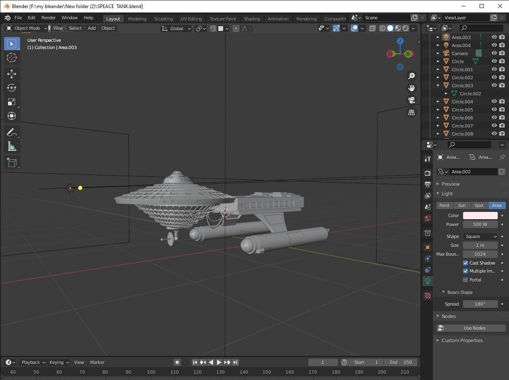The width and height of the screenshot is (509, 380).
Task: Click the Pan view hand icon
Action: pos(412,88)
